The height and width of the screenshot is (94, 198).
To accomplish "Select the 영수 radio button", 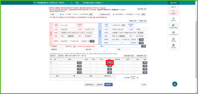I will coord(132,79).
